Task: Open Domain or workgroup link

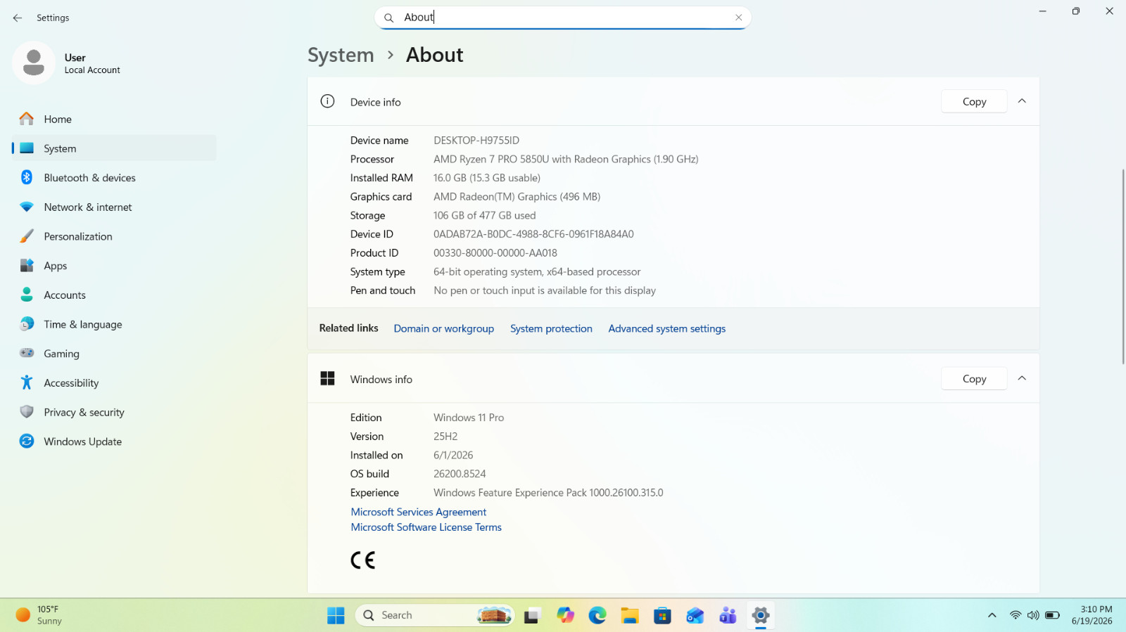Action: click(444, 328)
